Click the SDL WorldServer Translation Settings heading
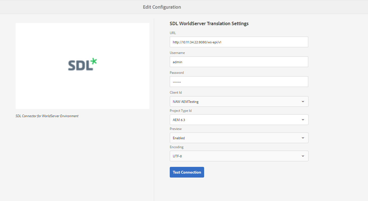 tap(209, 23)
